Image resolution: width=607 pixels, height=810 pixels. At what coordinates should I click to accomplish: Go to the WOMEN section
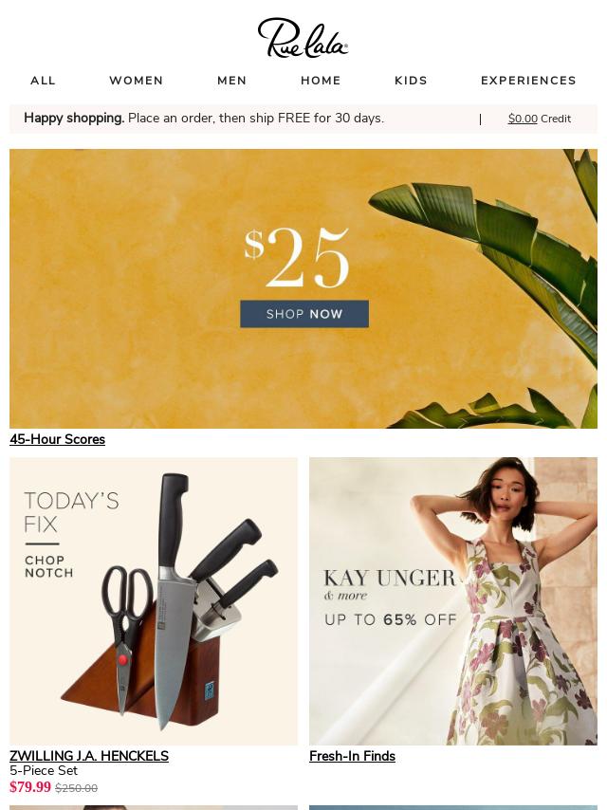click(x=137, y=81)
